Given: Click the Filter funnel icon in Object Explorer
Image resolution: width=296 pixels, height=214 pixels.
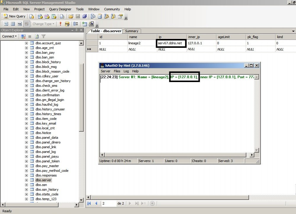Looking at the screenshot, I should 44,37.
